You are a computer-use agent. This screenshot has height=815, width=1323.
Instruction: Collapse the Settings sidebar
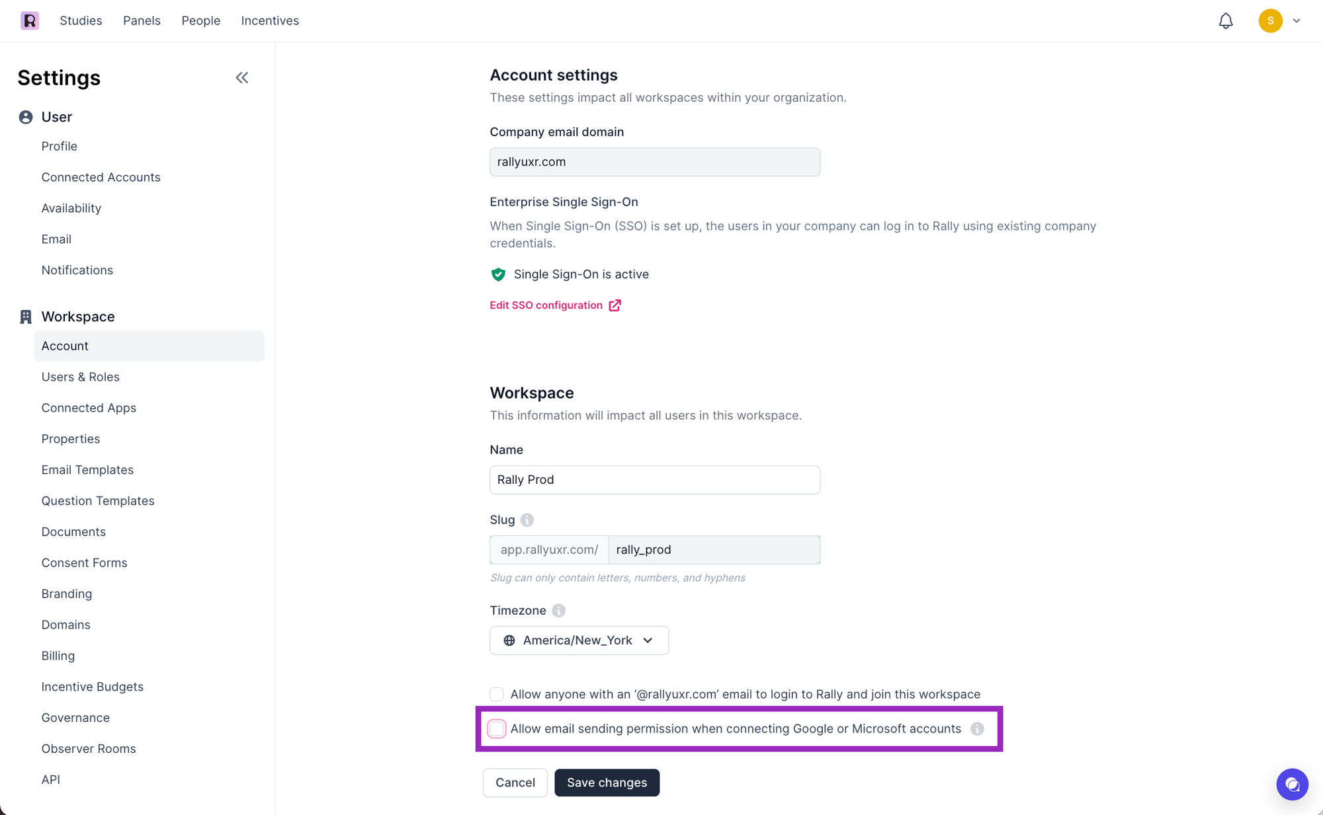coord(242,78)
